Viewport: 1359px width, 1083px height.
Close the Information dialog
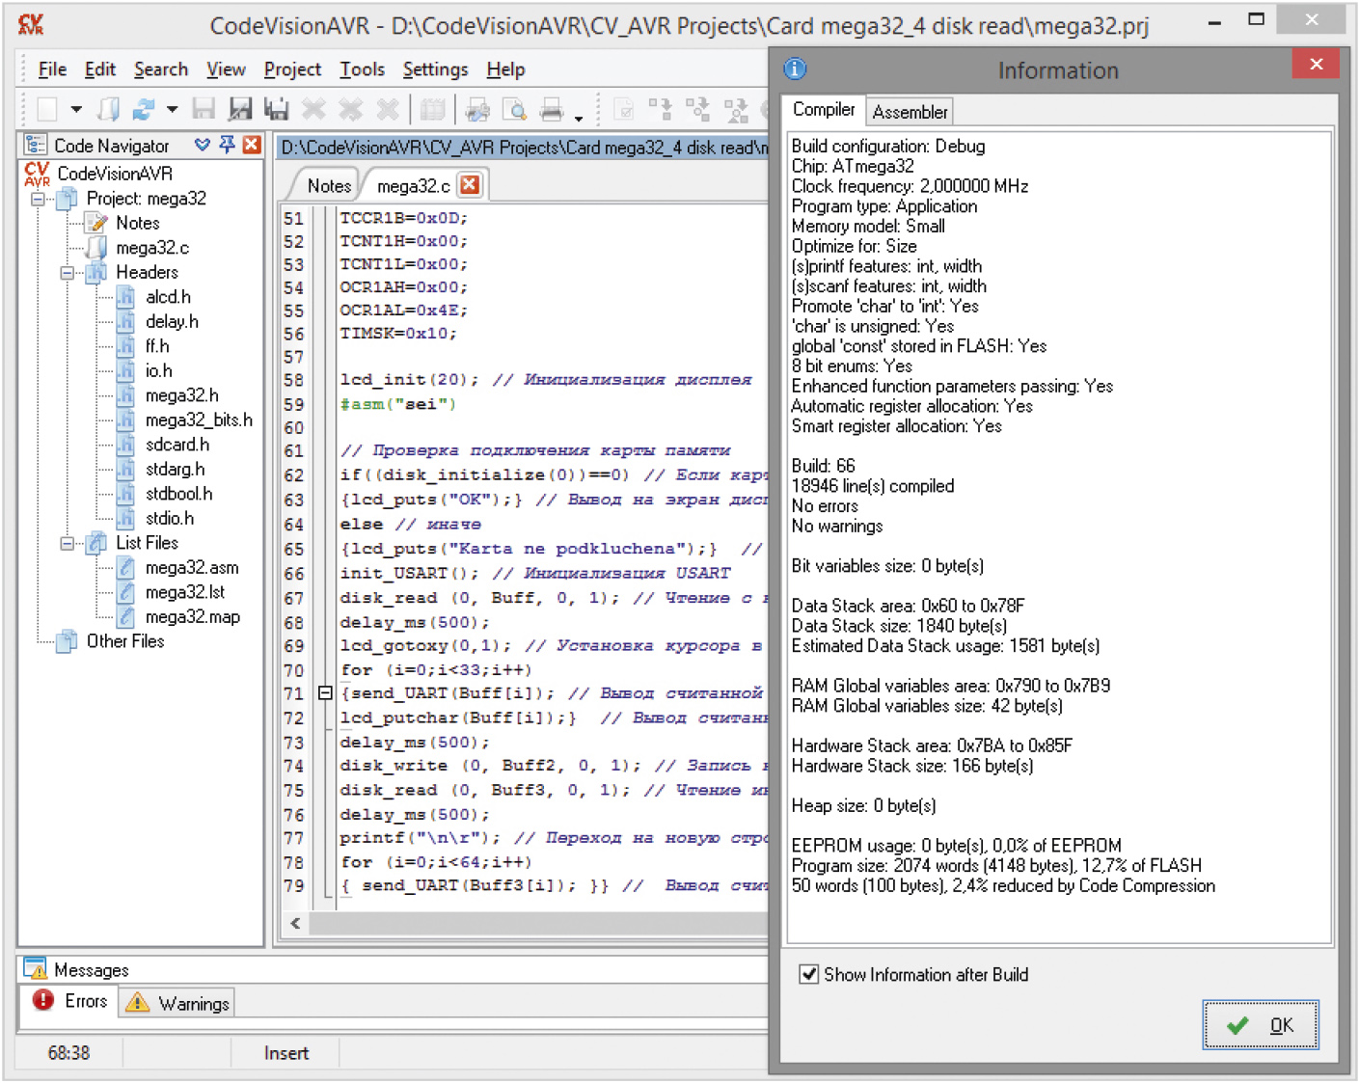[1316, 65]
